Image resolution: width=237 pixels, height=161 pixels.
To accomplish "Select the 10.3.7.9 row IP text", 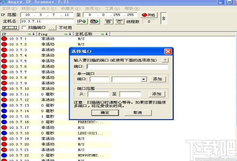I will [x=18, y=83].
